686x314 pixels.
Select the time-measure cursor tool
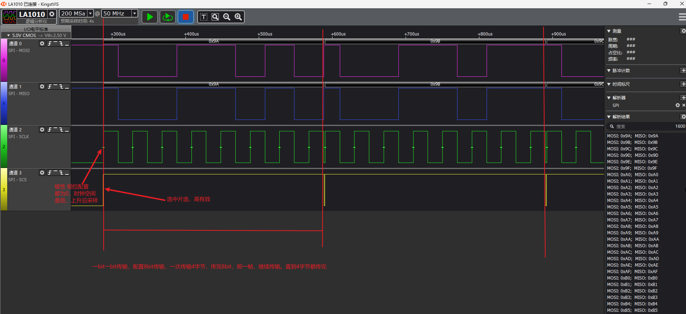click(x=204, y=17)
